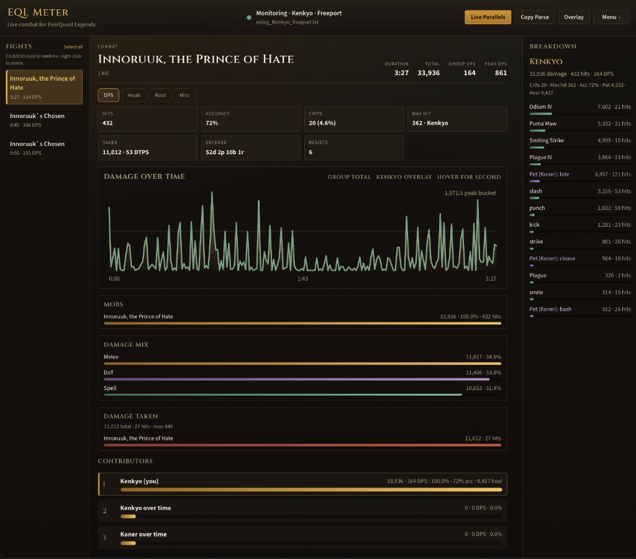Open the Menu dropdown
The image size is (636, 559).
coord(611,17)
